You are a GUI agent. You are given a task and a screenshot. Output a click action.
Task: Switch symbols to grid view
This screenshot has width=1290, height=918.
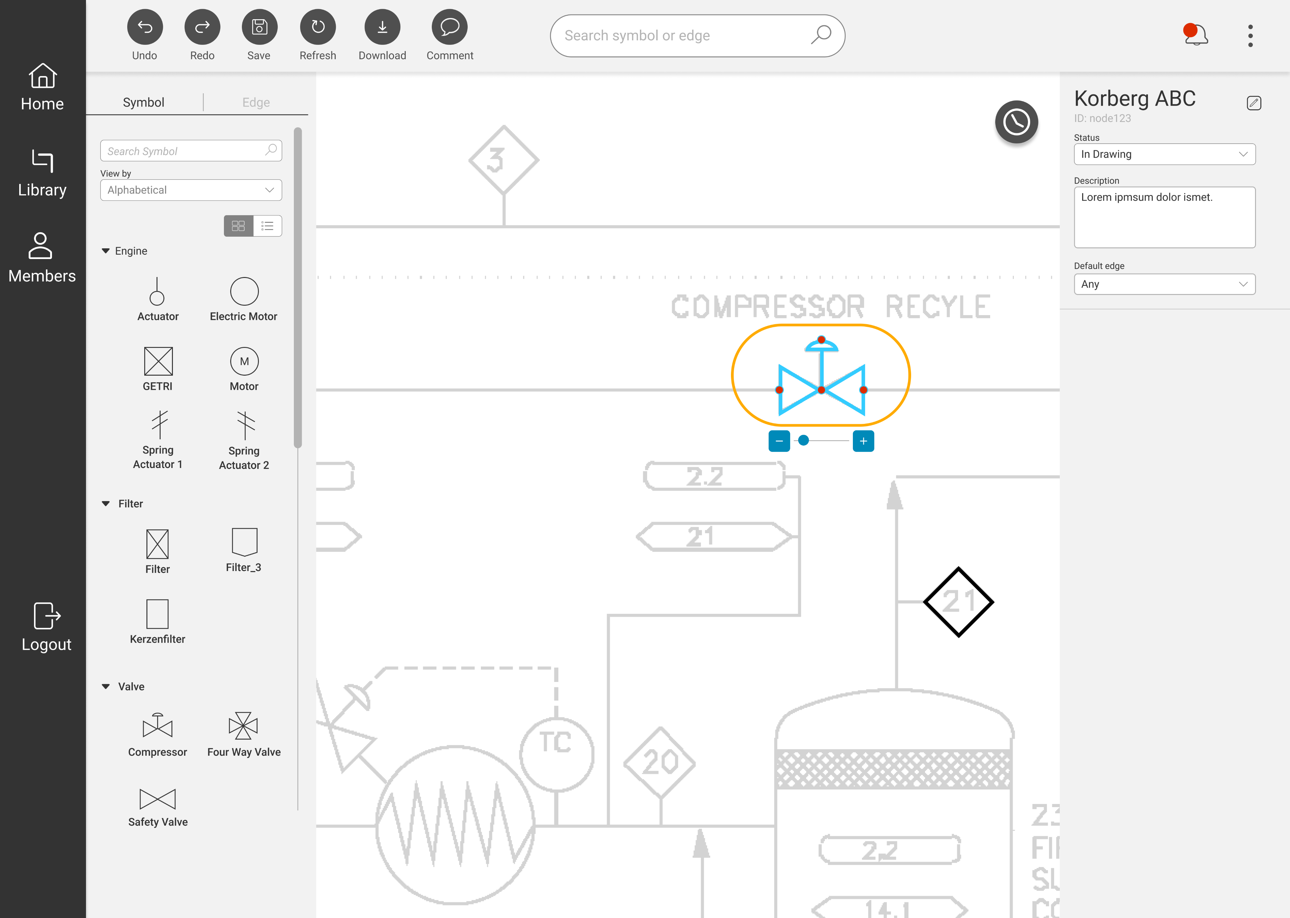pyautogui.click(x=238, y=226)
